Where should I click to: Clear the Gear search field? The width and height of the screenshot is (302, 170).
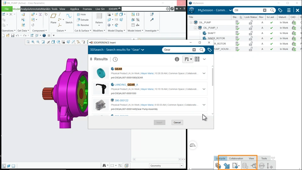pos(194,50)
